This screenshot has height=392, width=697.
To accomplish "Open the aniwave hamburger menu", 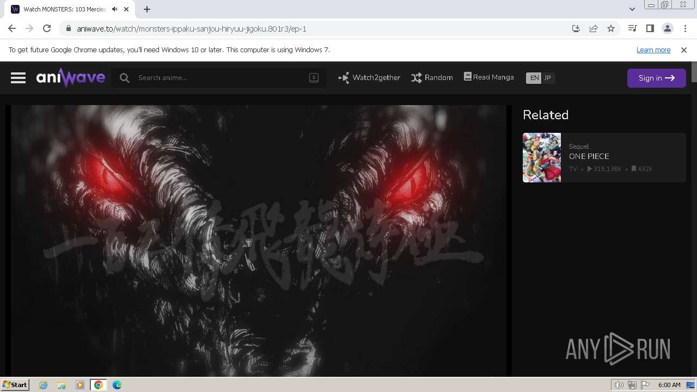I will tap(18, 78).
